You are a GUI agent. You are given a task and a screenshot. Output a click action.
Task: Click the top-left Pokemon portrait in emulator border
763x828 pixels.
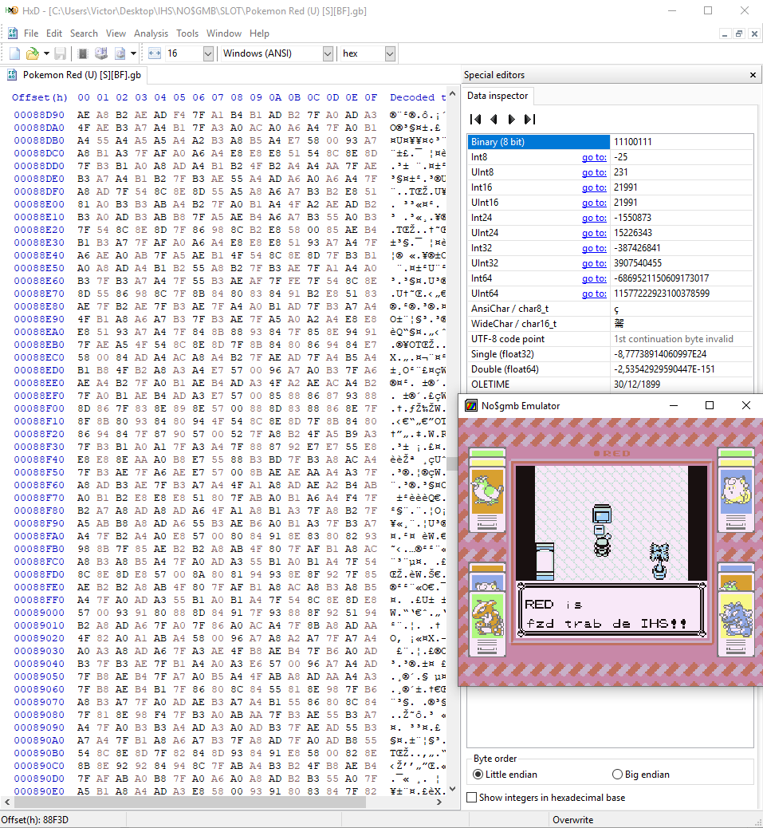[x=487, y=491]
